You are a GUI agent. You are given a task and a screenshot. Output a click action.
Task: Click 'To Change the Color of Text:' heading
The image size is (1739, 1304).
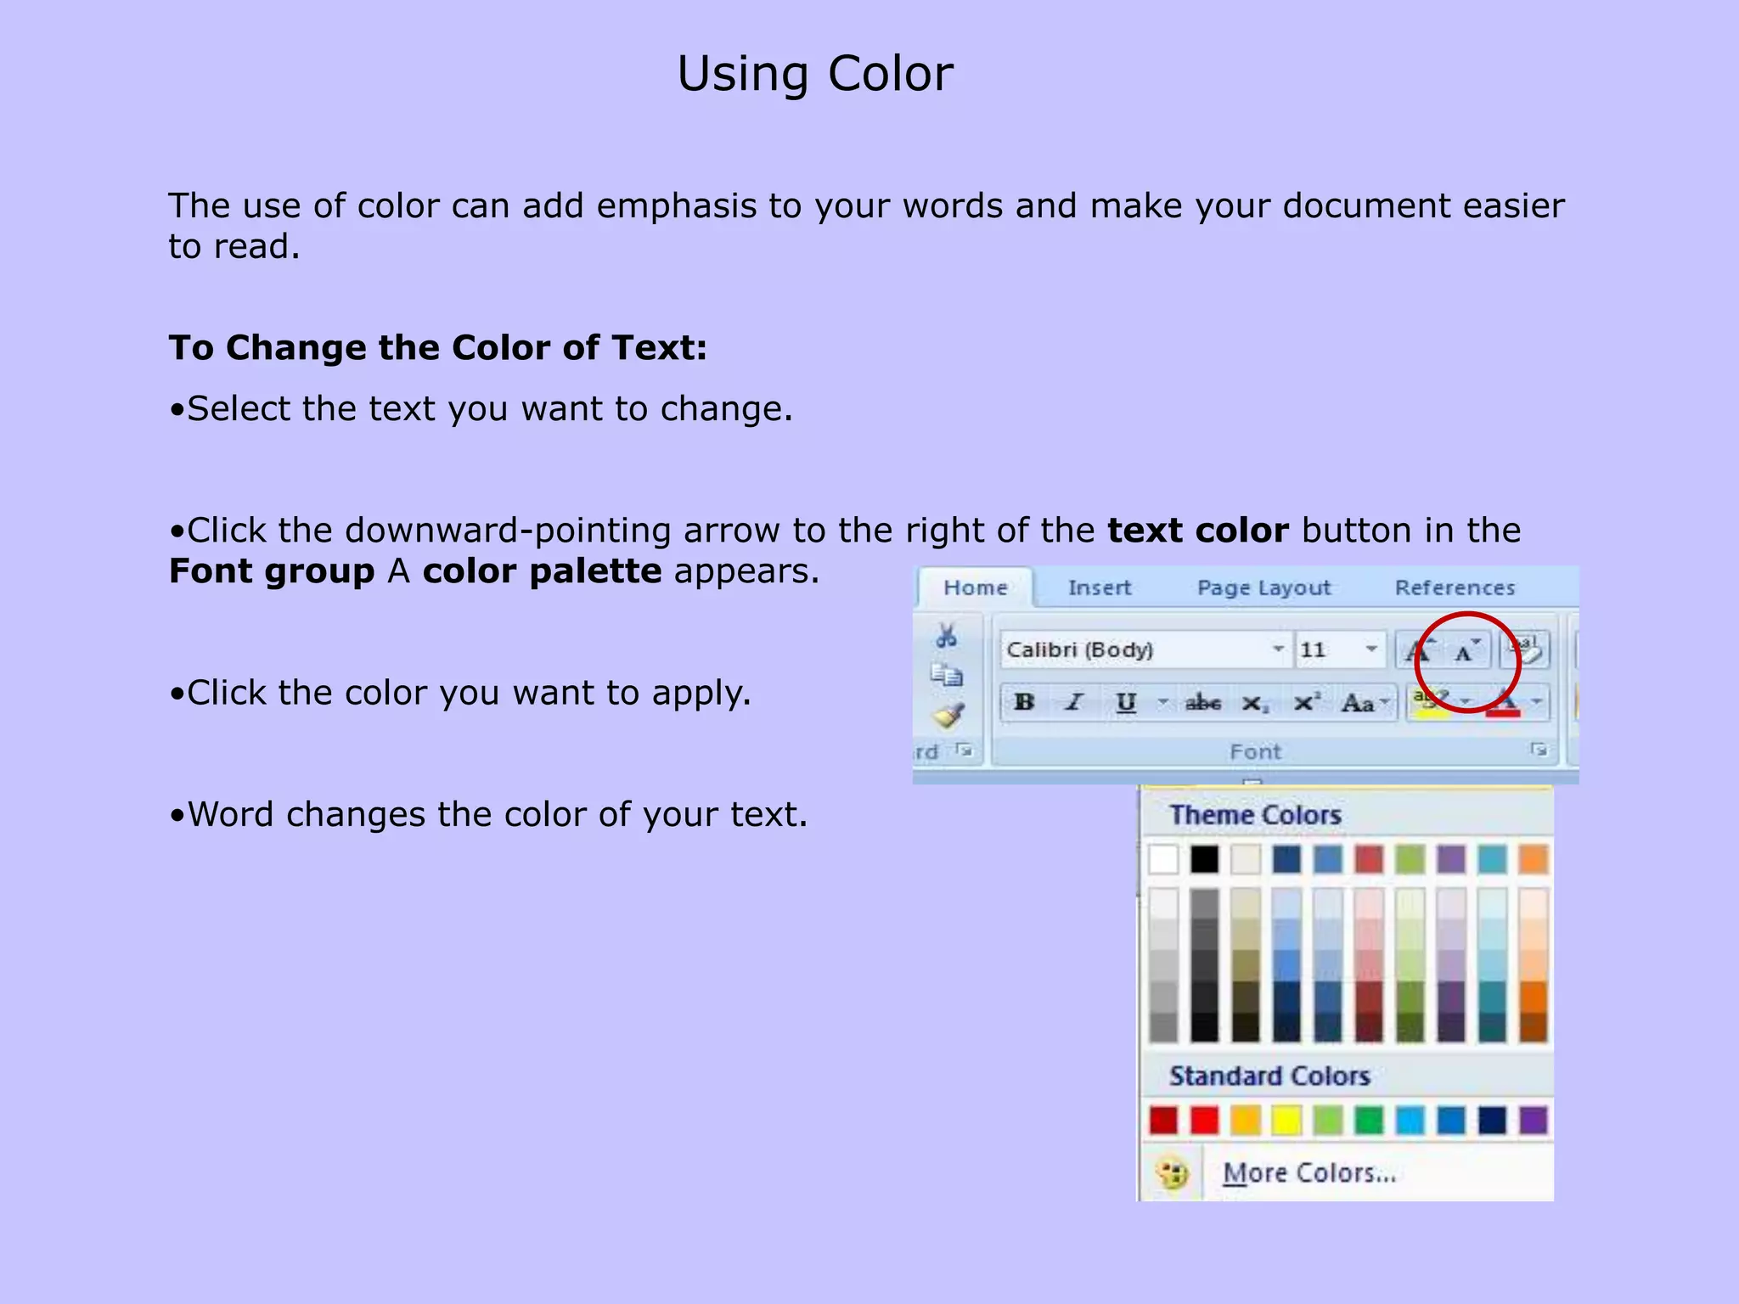(x=438, y=348)
